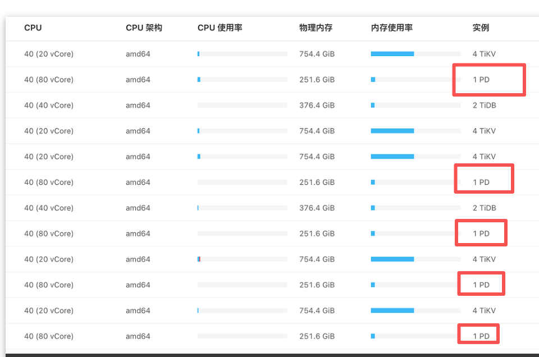Click memory usage bar in the red CPU segment row
This screenshot has width=539, height=357.
(x=415, y=259)
